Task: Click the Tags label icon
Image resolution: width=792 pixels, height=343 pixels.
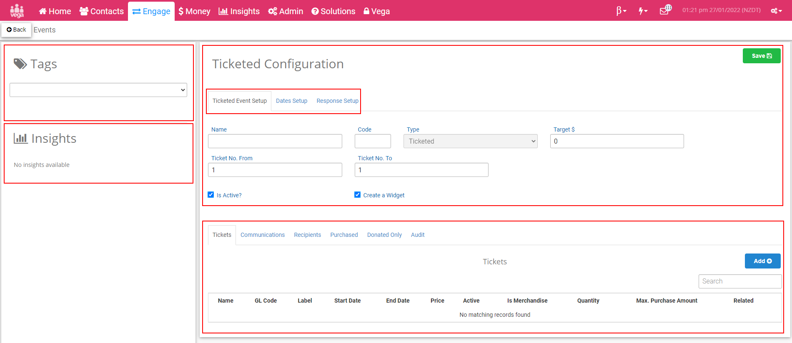Action: (20, 64)
